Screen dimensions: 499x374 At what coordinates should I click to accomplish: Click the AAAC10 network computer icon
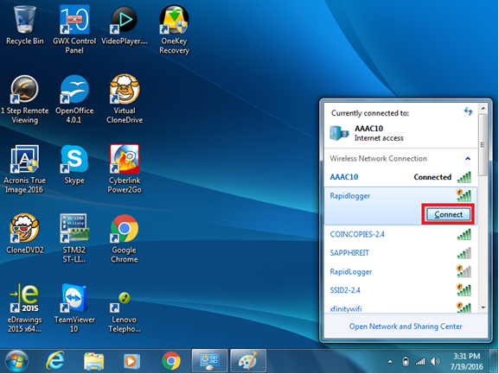339,133
